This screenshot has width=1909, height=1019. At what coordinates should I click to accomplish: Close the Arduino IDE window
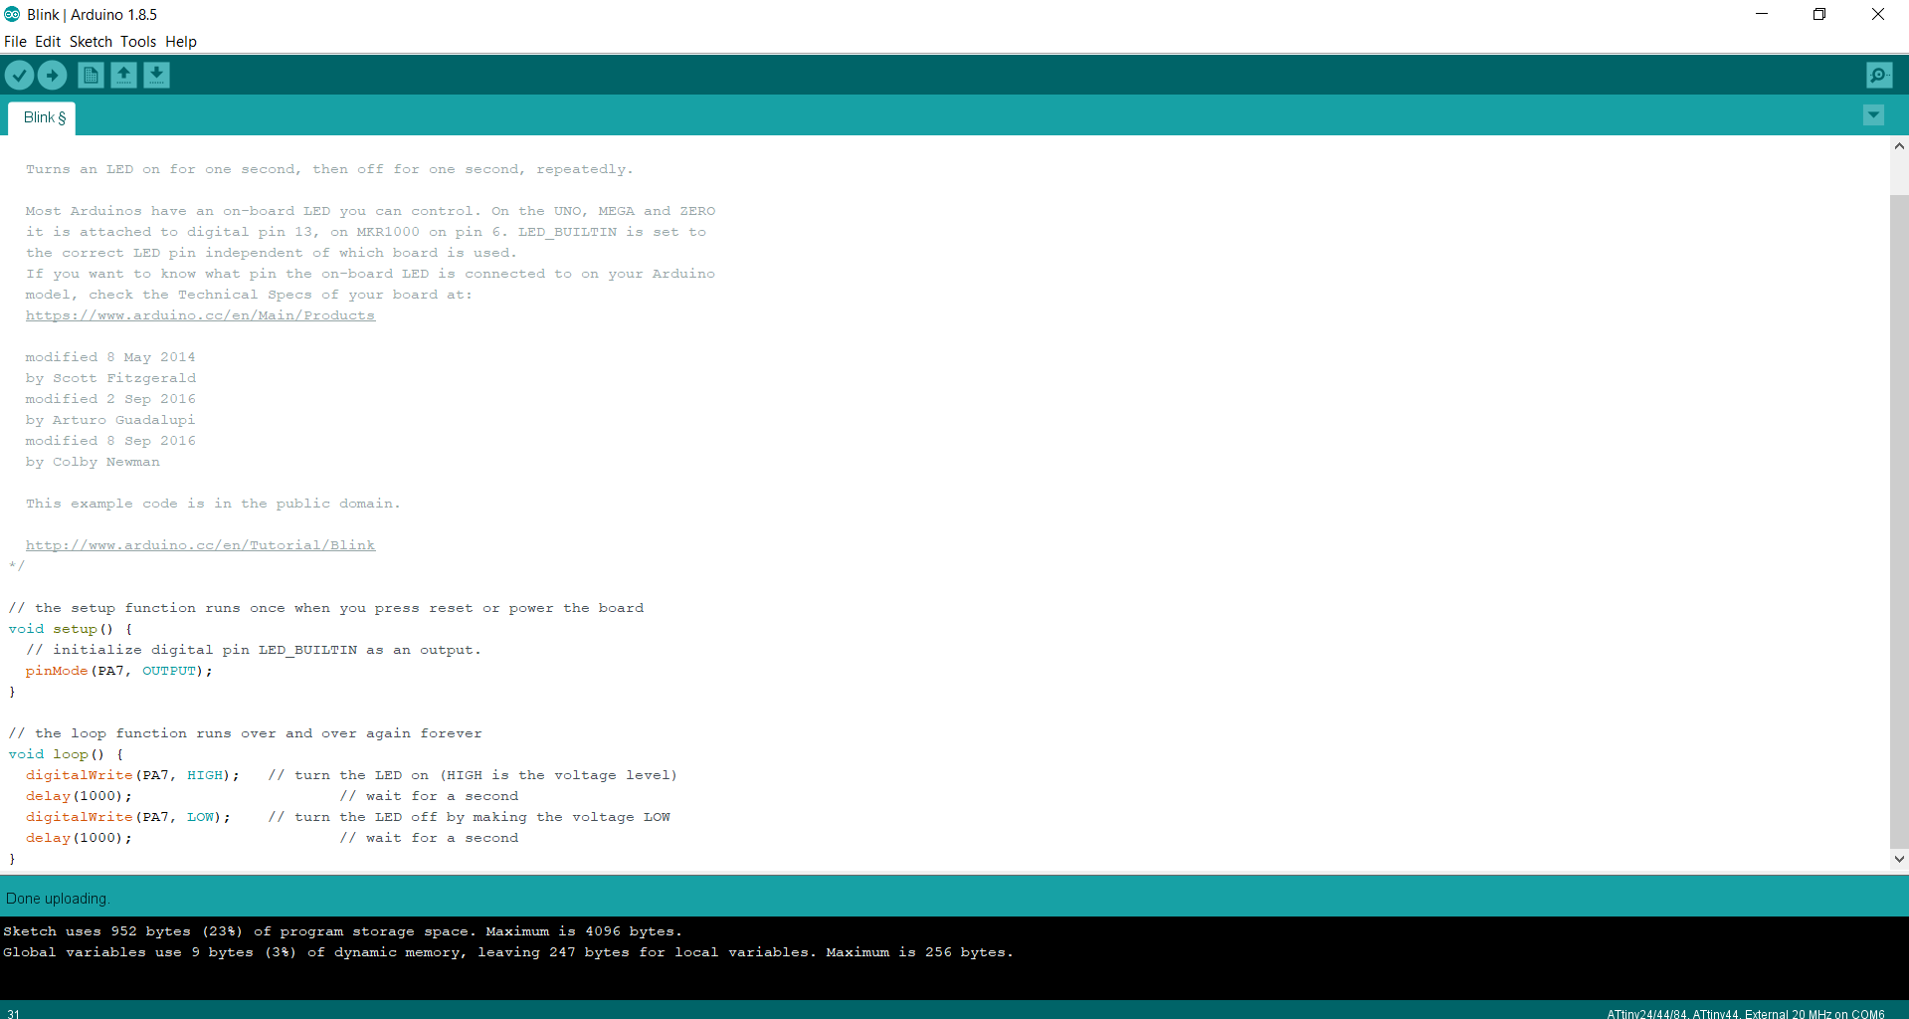point(1878,14)
